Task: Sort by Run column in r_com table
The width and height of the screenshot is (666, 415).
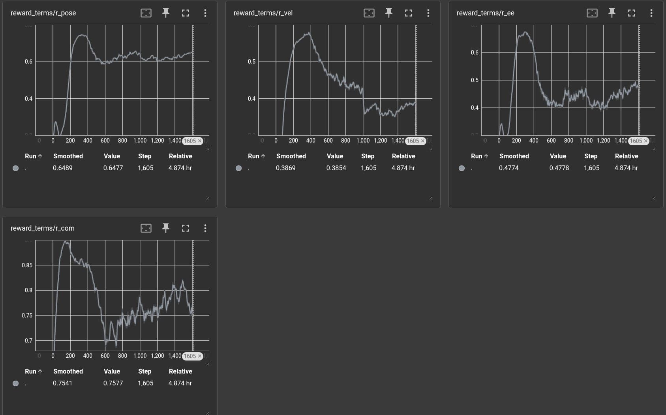Action: [33, 372]
